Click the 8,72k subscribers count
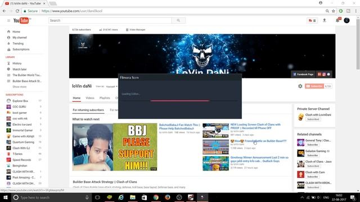 point(82,30)
